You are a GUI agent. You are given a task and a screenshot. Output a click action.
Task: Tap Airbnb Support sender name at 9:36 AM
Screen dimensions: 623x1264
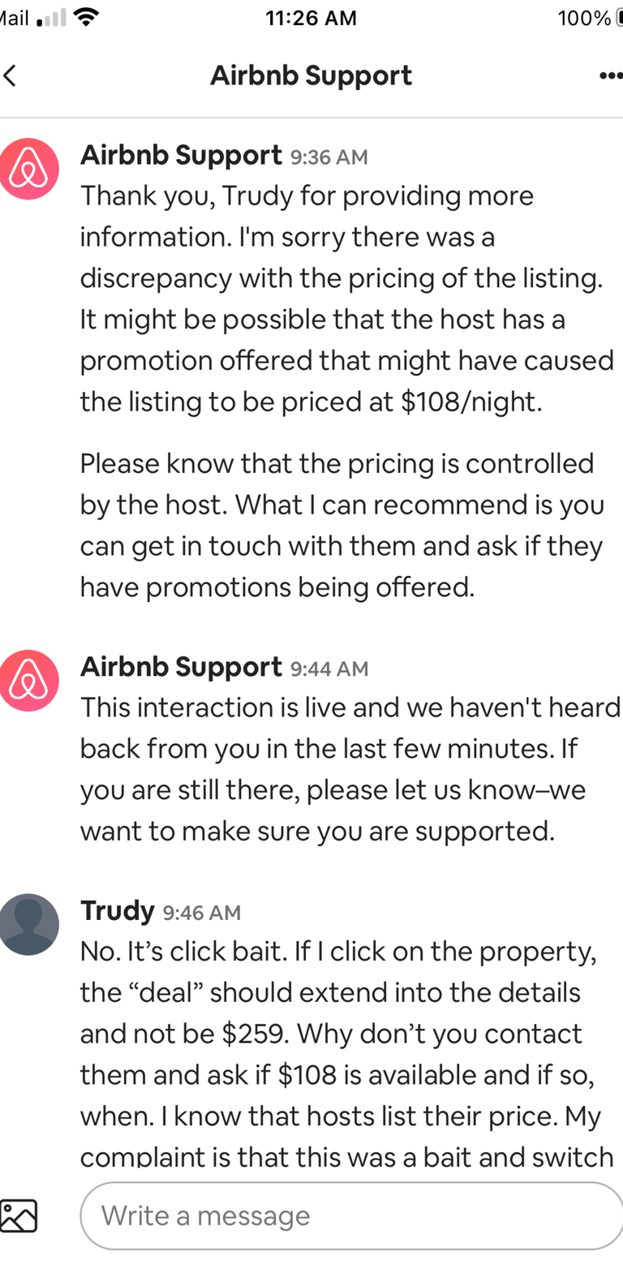[x=181, y=155]
